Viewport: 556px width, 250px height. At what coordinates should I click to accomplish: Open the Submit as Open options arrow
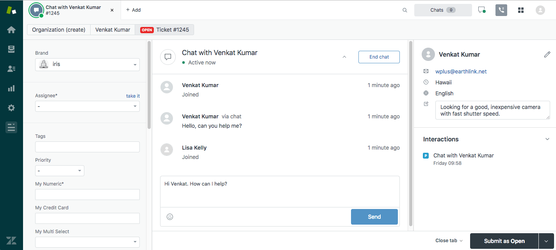click(x=546, y=241)
